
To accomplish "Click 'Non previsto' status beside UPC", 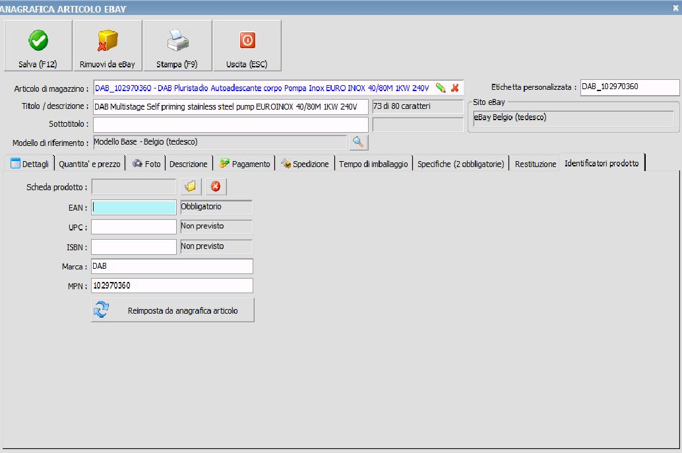I will click(x=216, y=226).
